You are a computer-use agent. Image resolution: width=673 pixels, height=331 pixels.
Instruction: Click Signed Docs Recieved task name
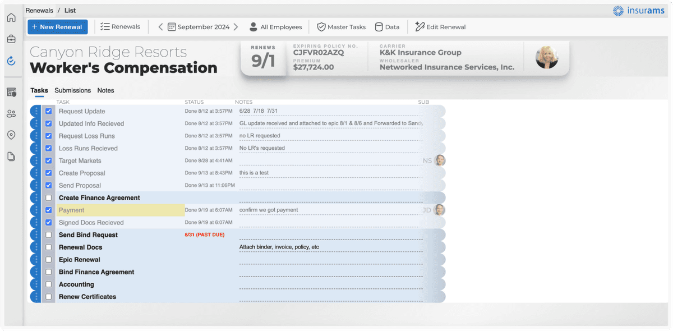click(91, 222)
